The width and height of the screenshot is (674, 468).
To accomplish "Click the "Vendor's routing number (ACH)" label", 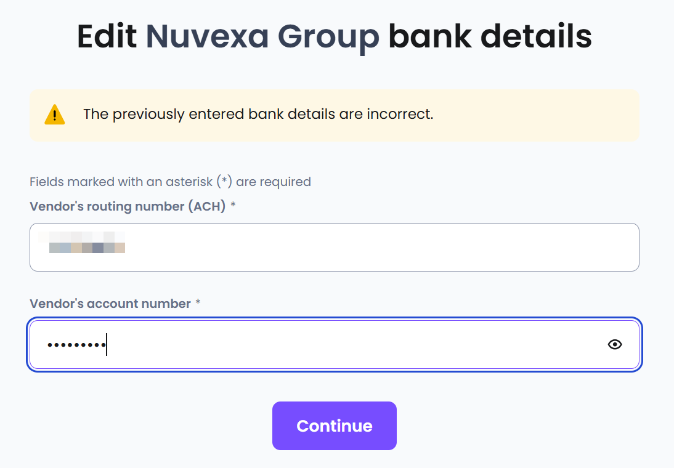I will click(128, 206).
